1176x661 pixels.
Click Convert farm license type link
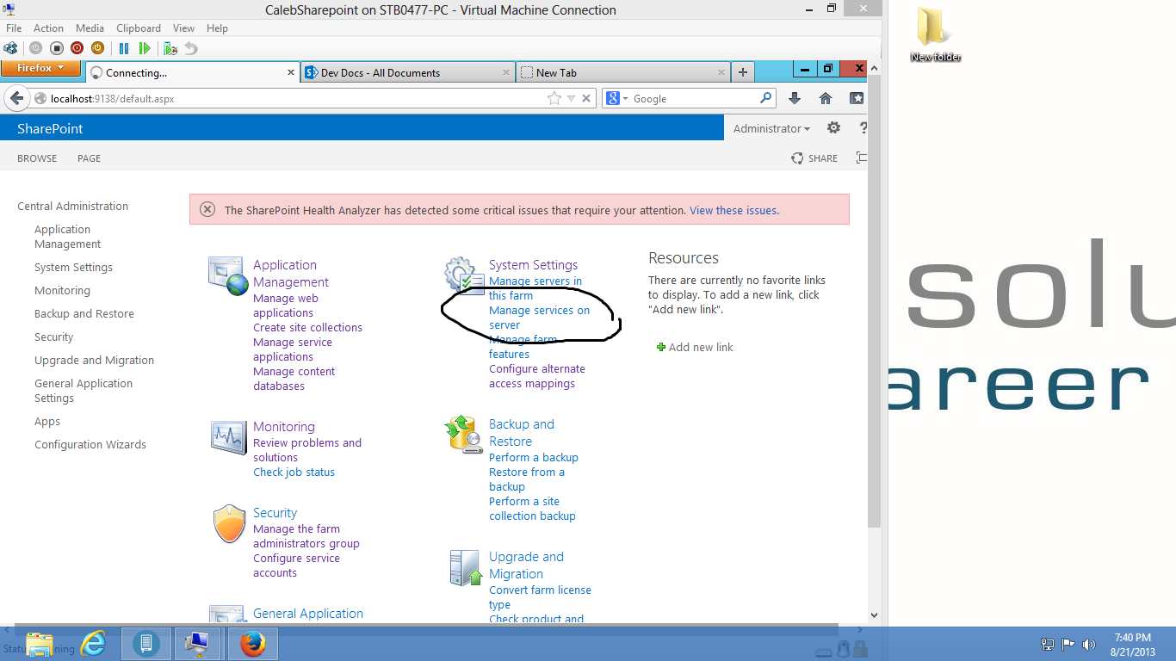[540, 597]
